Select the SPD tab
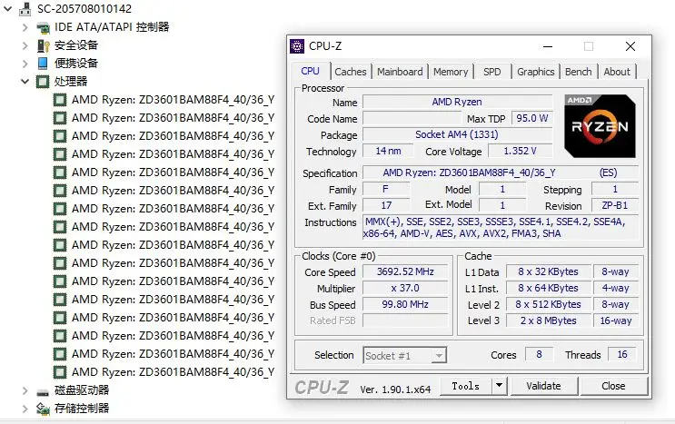The width and height of the screenshot is (675, 424). pos(492,72)
